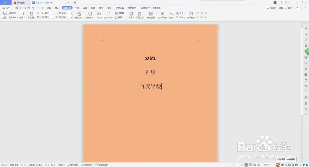Click the 文档未保护 status bar button
The width and height of the screenshot is (309, 167).
tap(102, 165)
